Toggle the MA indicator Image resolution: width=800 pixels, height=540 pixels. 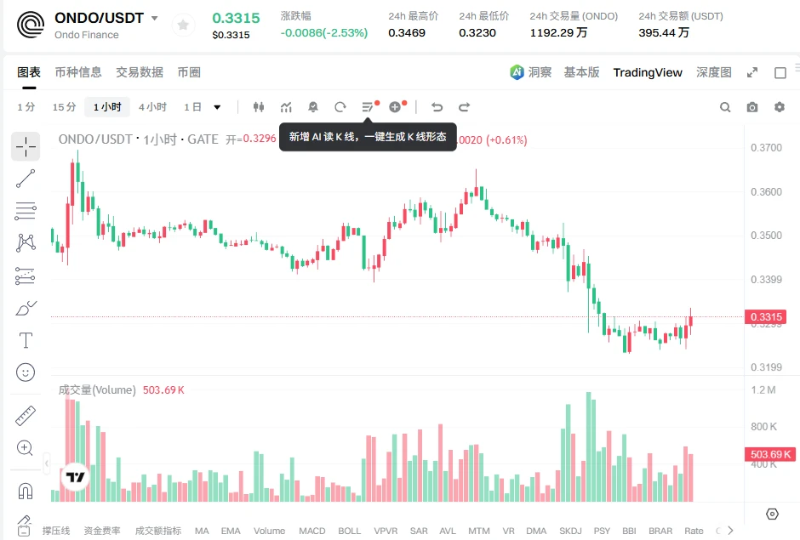202,531
